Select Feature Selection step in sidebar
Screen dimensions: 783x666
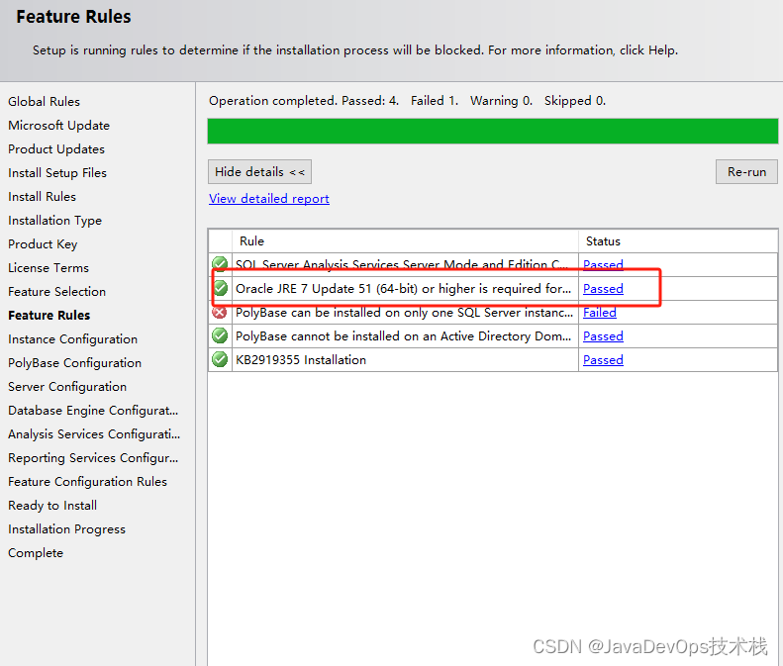click(x=57, y=292)
